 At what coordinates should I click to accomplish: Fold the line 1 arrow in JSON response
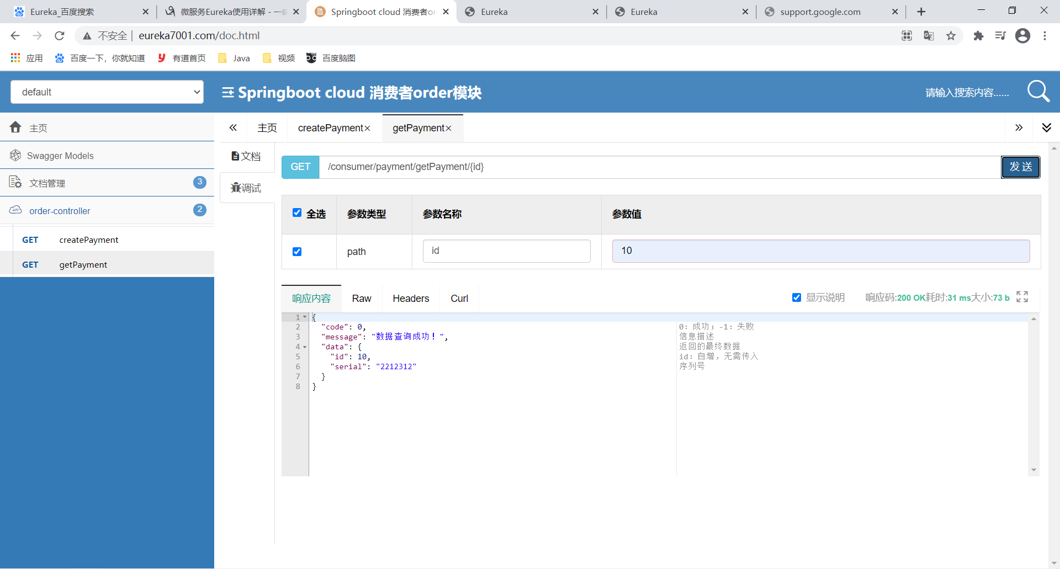coord(305,317)
